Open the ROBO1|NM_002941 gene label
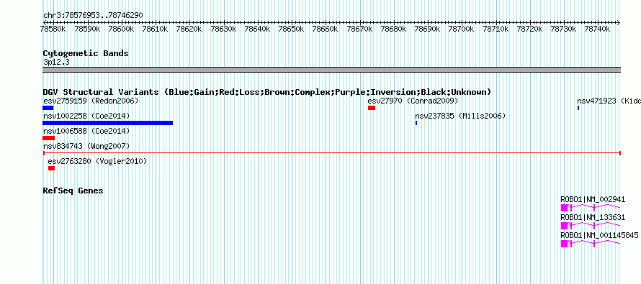Screen dimensions: 641x284 point(593,199)
